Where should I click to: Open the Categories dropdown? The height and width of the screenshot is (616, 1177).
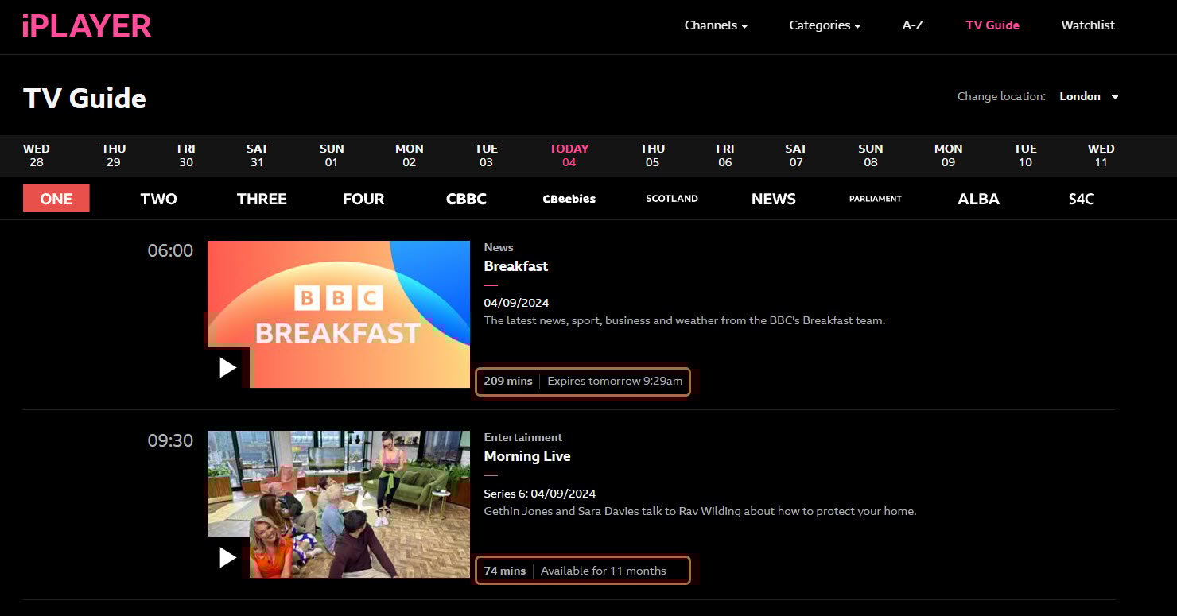(824, 25)
